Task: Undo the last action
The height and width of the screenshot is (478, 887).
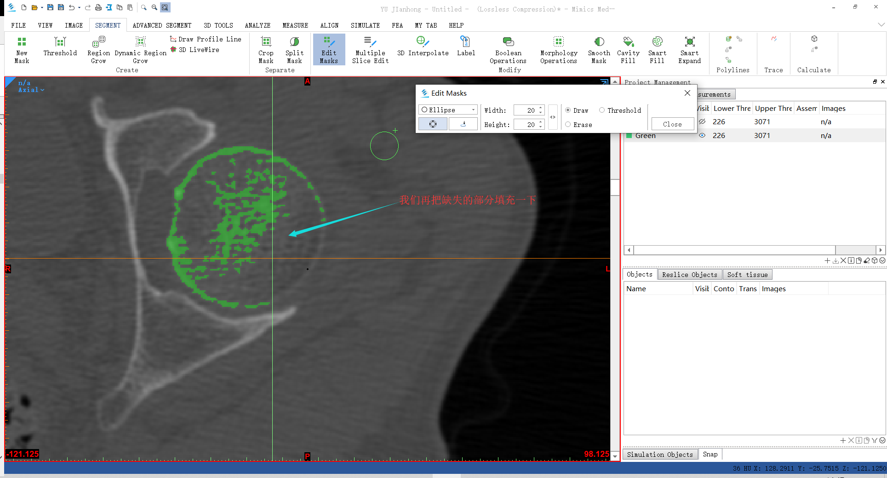Action: tap(72, 7)
